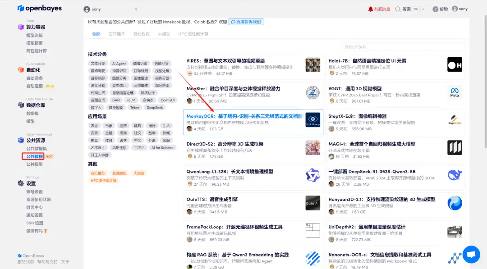
Task: Click the VGGT Meta logo icon
Action: [455, 92]
